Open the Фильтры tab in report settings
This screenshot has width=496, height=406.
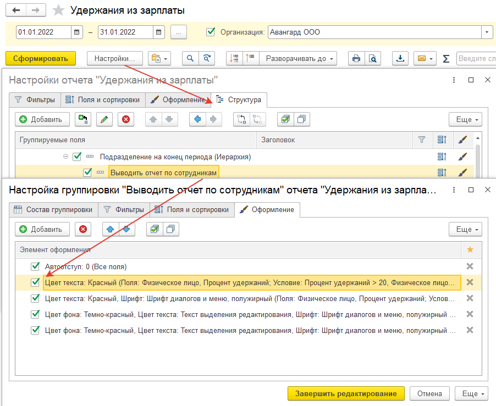point(35,100)
